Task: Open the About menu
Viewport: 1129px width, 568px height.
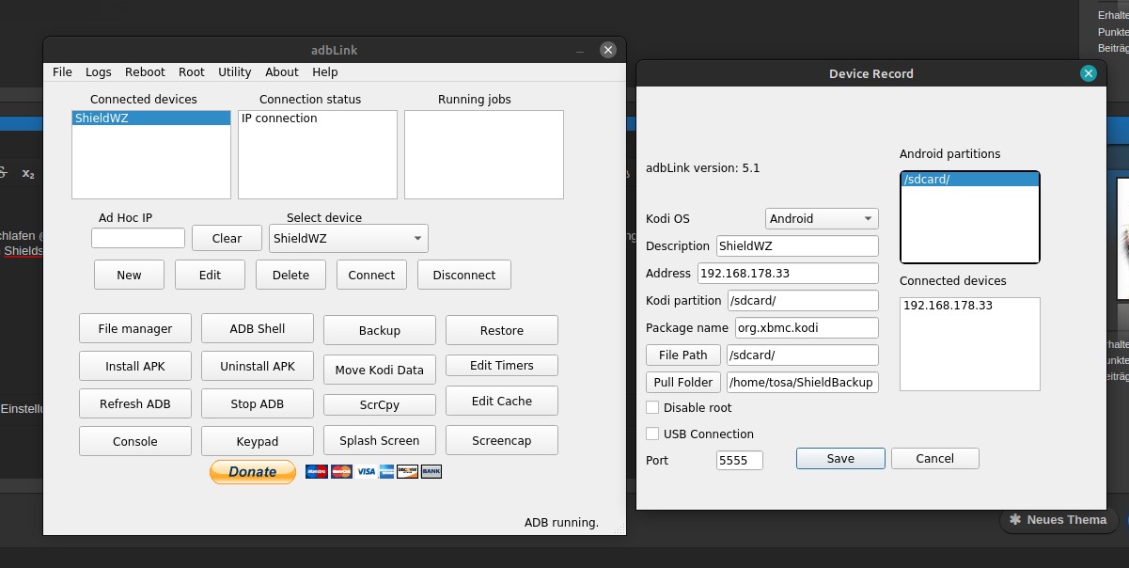Action: tap(282, 72)
